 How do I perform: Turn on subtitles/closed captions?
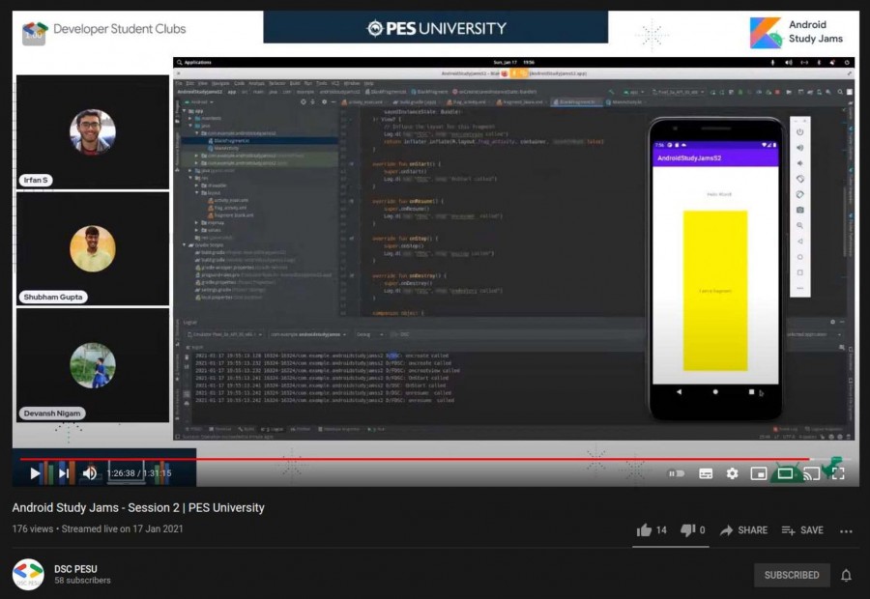point(706,473)
